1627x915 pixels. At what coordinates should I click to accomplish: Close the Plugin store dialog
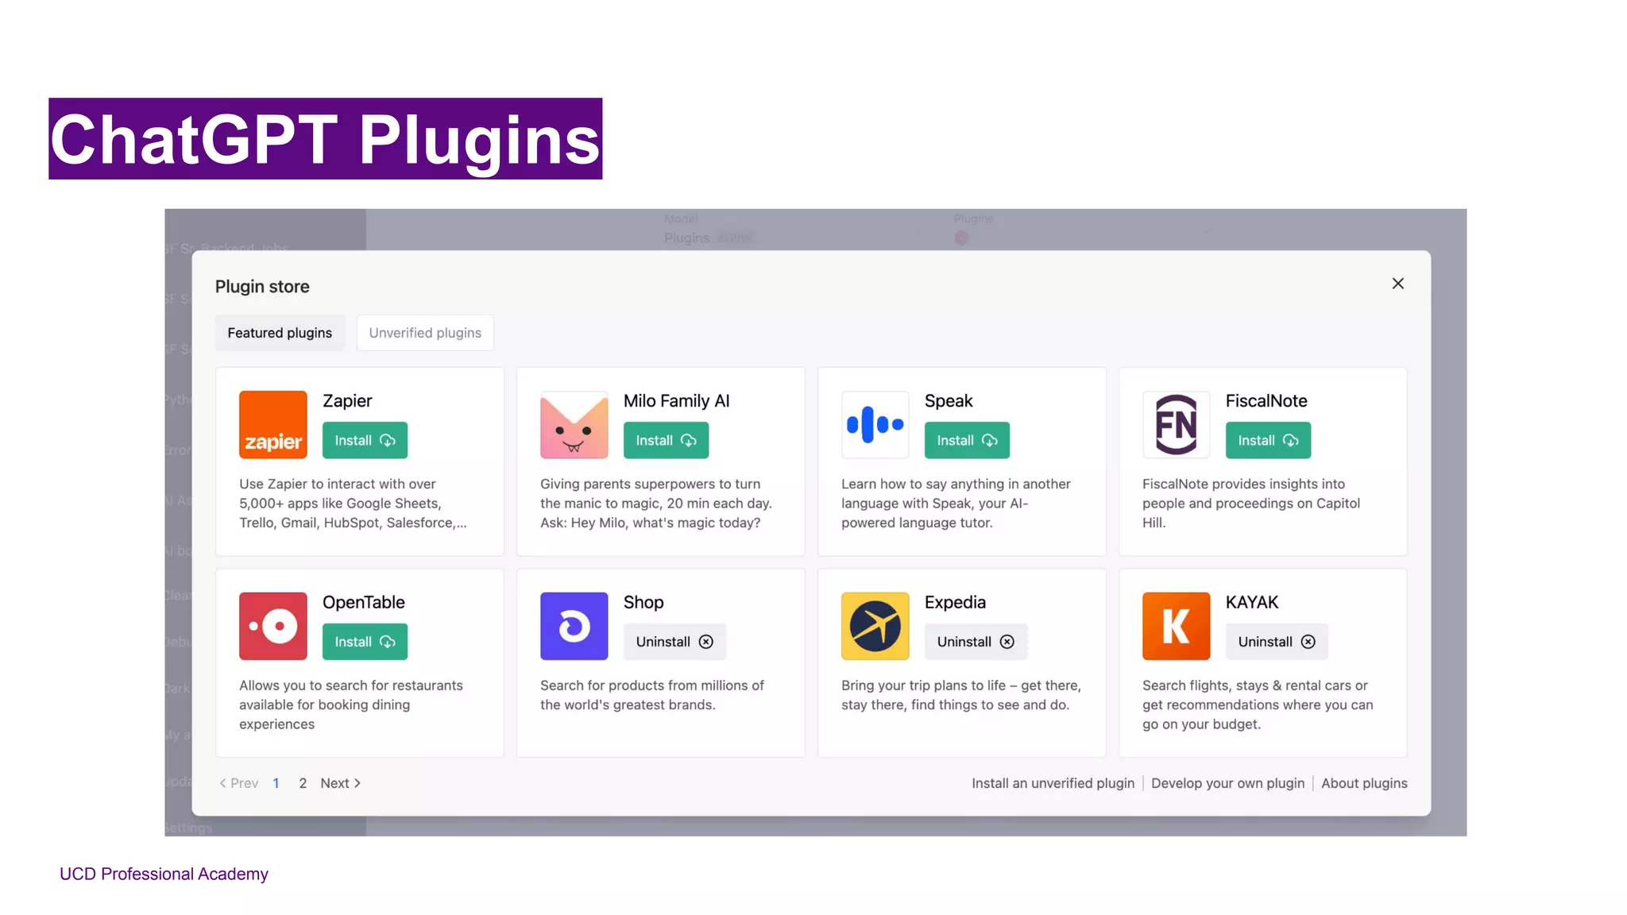coord(1398,284)
